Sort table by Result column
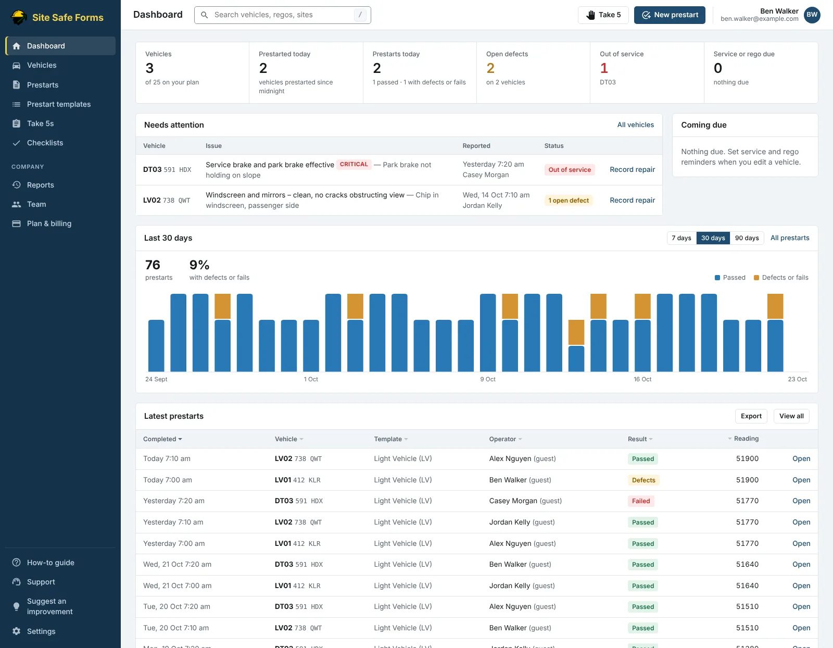The image size is (833, 648). (x=640, y=439)
